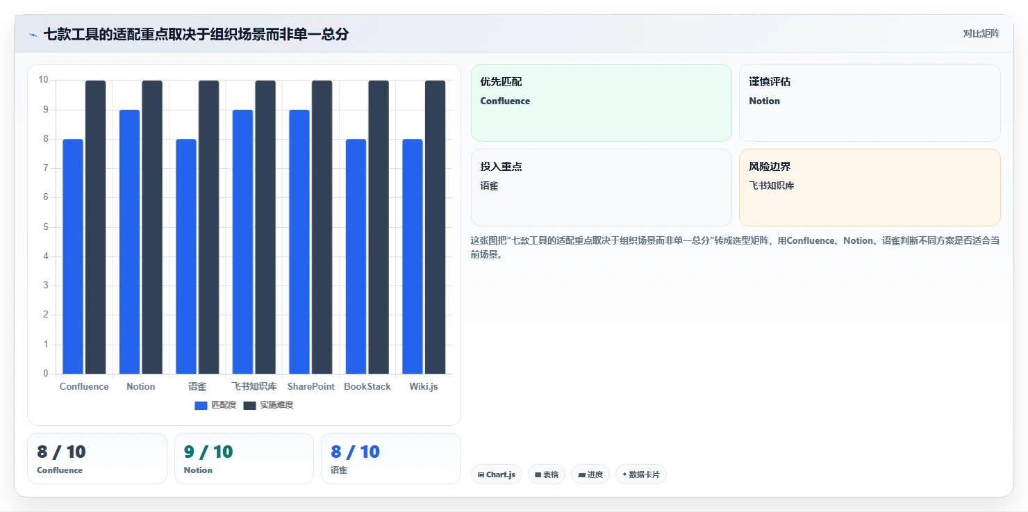This screenshot has height=512, width=1028.
Task: Click the blue 匹配度 bar for Wiki.js
Action: 413,256
